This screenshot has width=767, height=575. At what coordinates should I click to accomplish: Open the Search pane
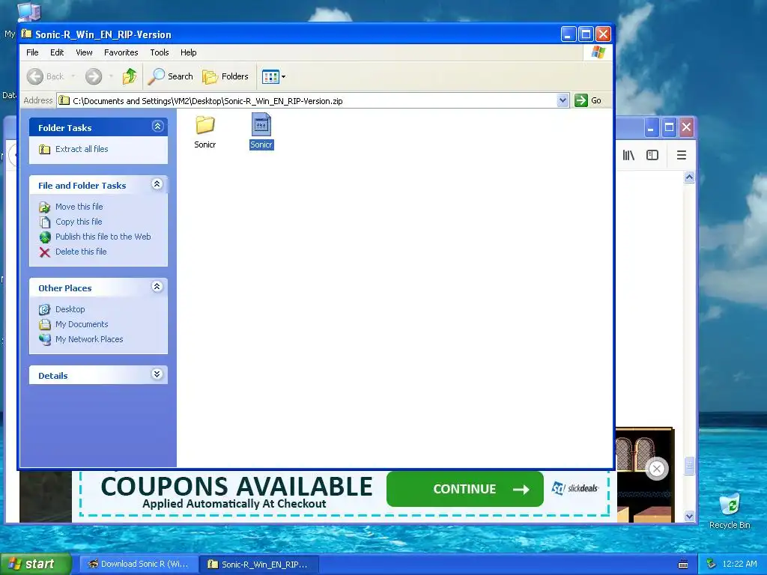(x=171, y=76)
